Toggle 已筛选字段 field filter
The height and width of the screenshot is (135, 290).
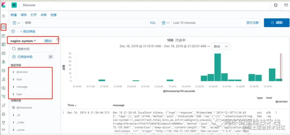pyautogui.click(x=25, y=57)
